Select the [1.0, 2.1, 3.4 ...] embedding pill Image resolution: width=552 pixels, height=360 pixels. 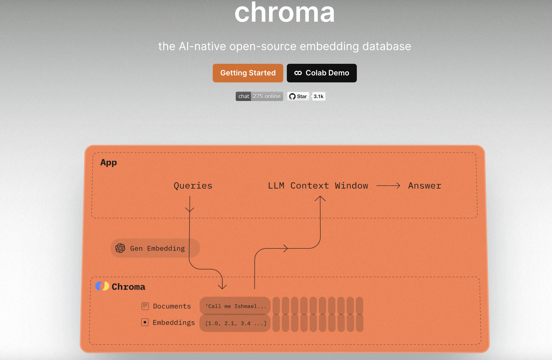click(x=235, y=323)
